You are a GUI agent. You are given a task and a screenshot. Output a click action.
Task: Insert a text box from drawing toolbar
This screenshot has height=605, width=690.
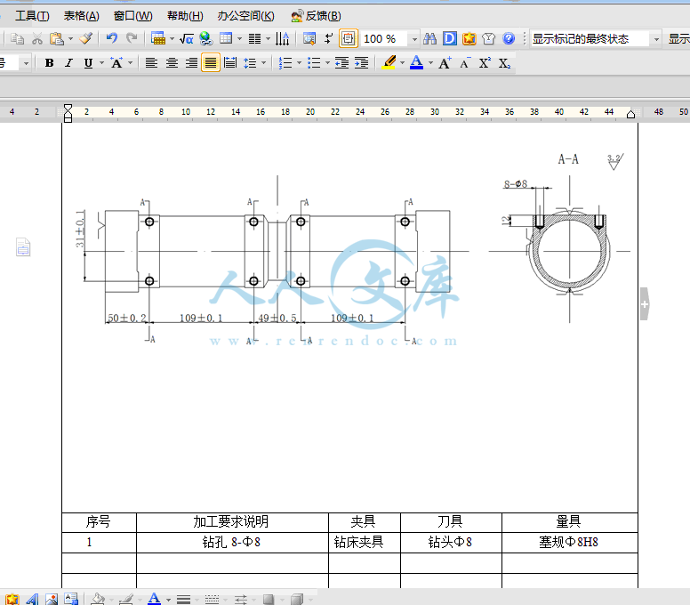71,599
